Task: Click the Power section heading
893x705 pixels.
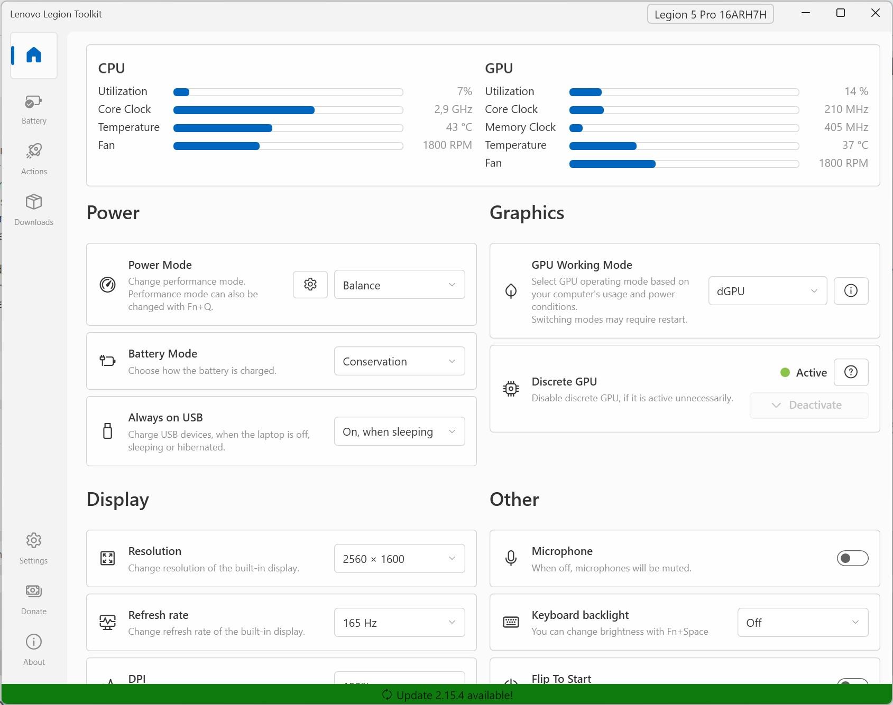Action: tap(113, 213)
